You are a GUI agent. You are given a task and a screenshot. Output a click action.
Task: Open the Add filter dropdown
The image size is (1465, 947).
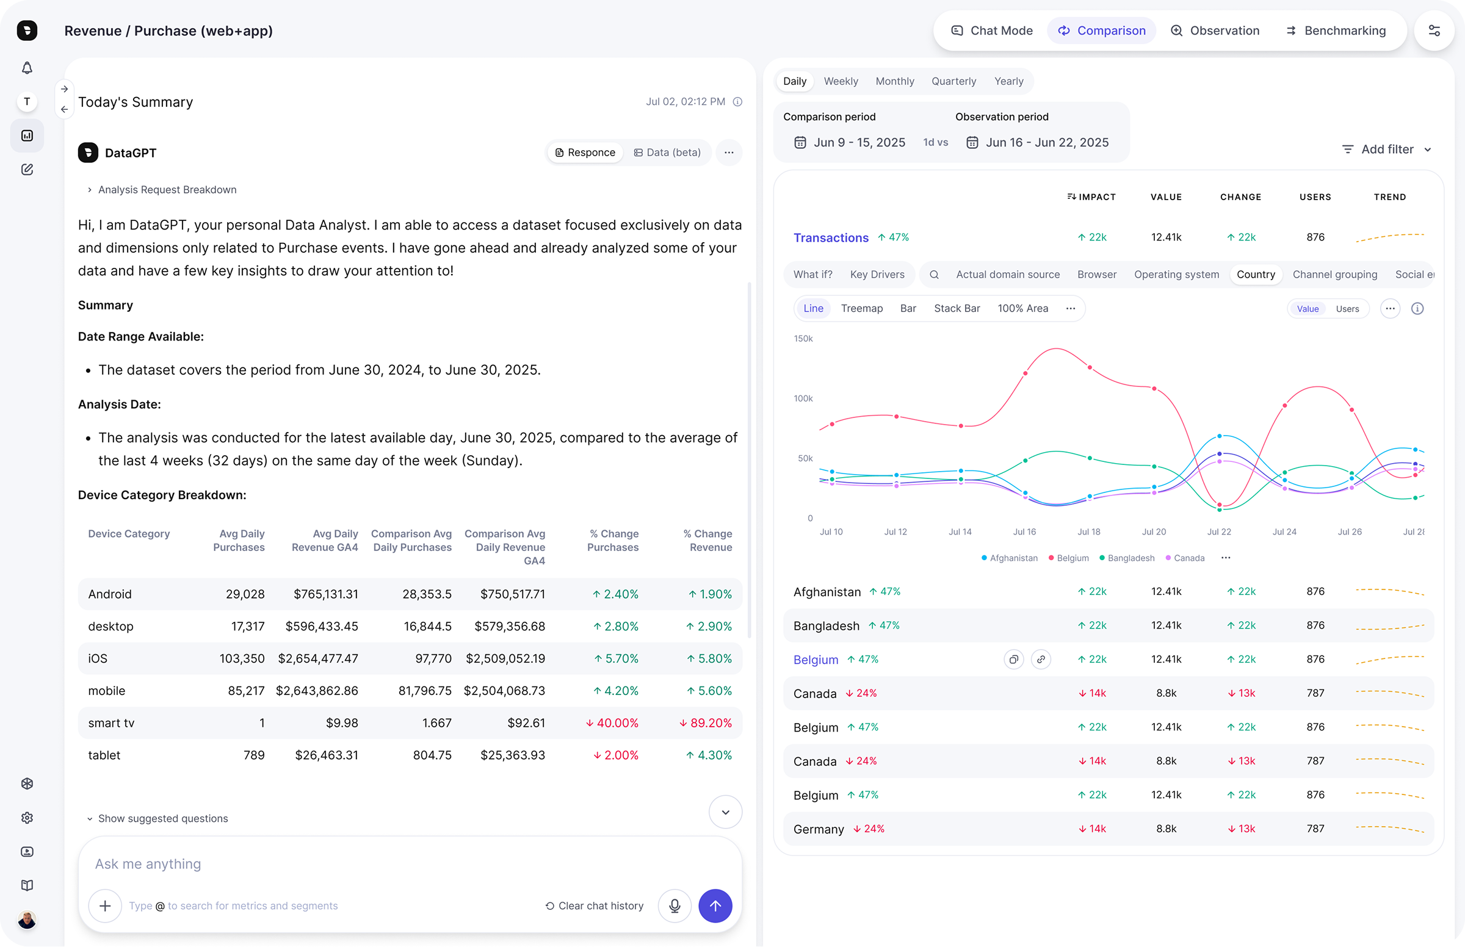pos(1386,149)
